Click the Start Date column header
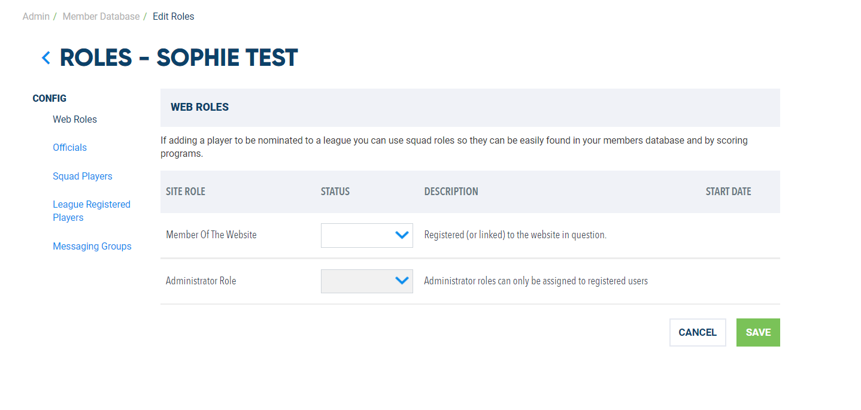861x410 pixels. pyautogui.click(x=728, y=192)
